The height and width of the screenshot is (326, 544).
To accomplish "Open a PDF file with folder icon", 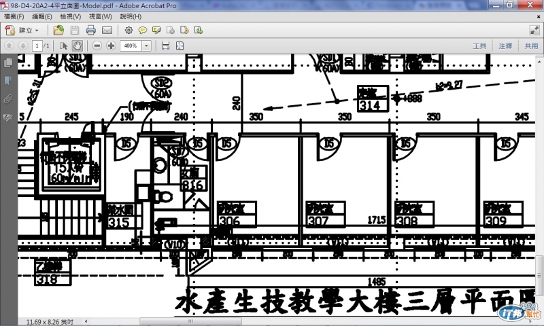I will 58,31.
